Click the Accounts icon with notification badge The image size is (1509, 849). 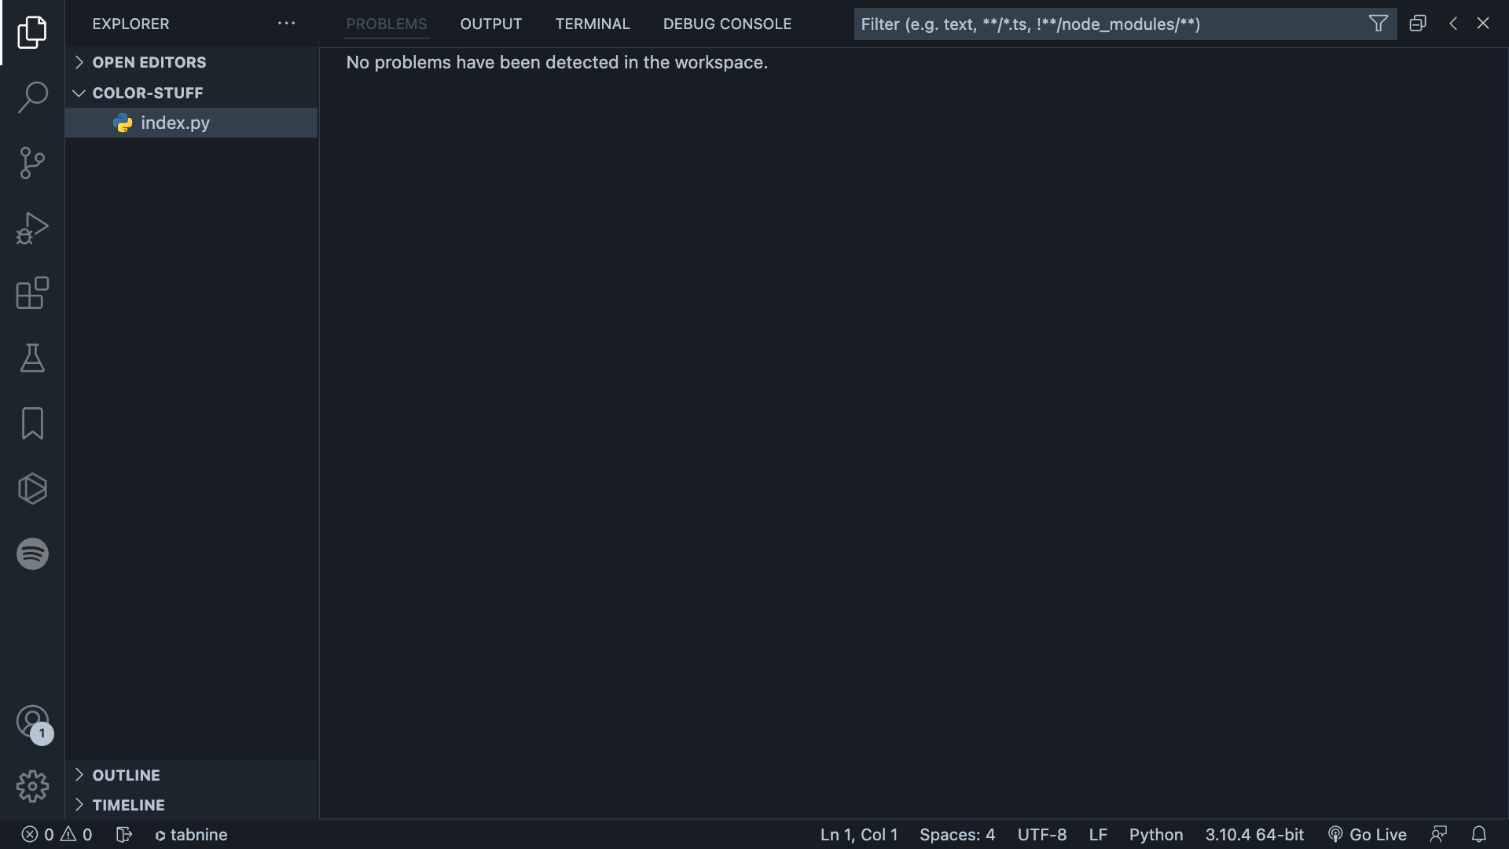[31, 722]
